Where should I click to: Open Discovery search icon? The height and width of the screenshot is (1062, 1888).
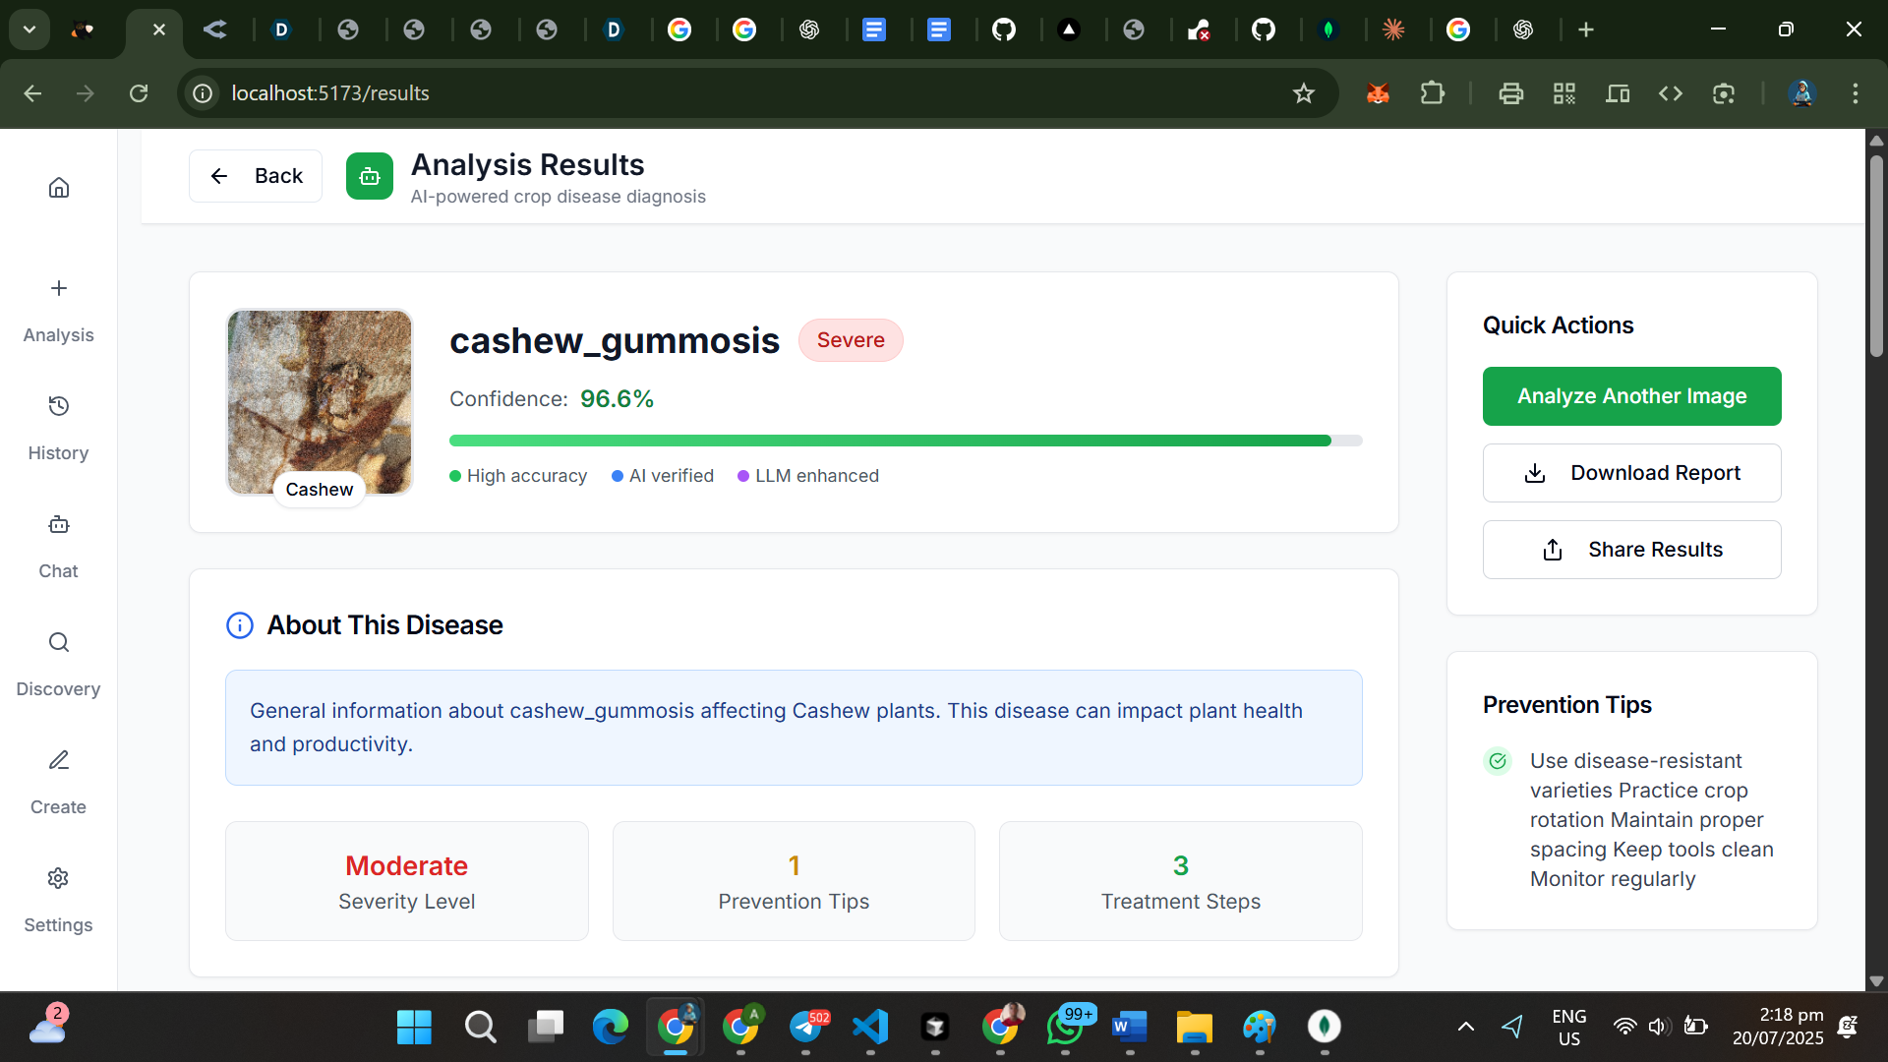pyautogui.click(x=59, y=642)
